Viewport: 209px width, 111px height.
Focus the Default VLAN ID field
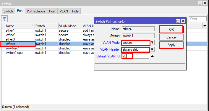click(x=135, y=56)
